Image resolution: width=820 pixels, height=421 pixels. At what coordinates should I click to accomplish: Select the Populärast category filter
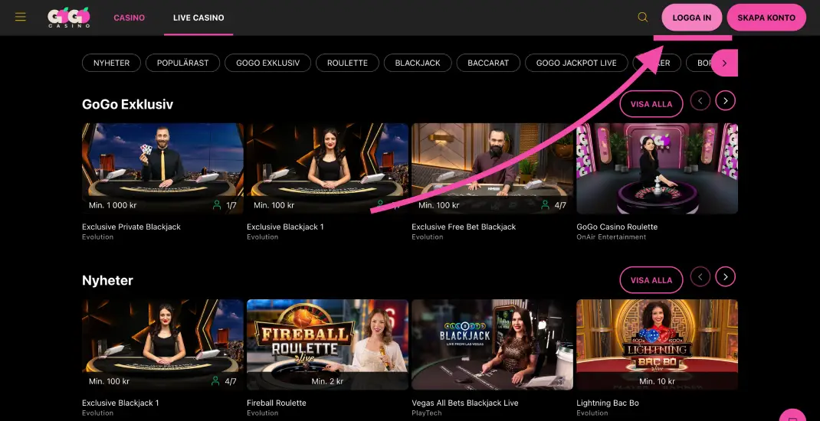click(x=182, y=63)
